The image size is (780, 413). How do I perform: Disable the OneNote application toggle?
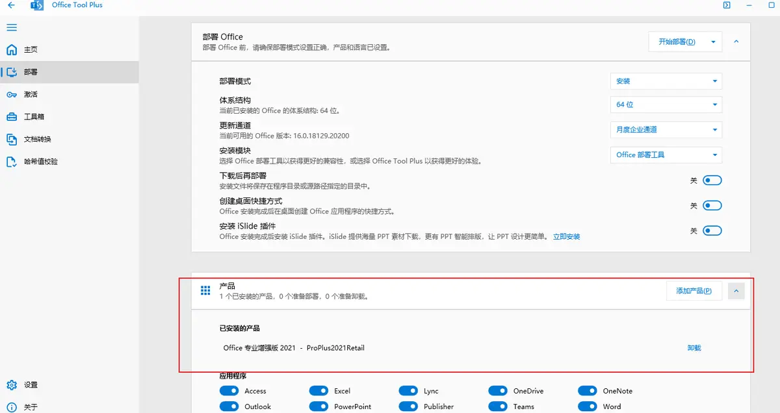pos(588,391)
